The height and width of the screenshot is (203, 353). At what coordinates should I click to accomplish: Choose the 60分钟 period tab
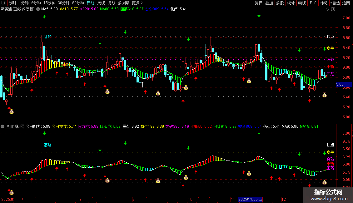tap(78, 3)
